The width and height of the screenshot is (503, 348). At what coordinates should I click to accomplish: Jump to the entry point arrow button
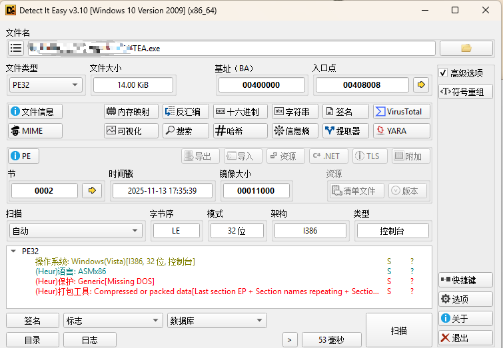point(420,85)
